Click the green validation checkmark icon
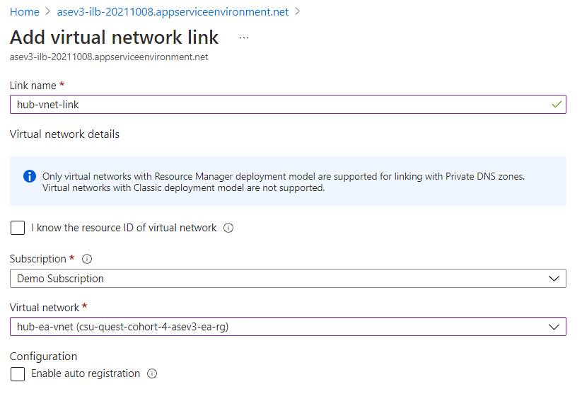Image resolution: width=582 pixels, height=394 pixels. 557,104
